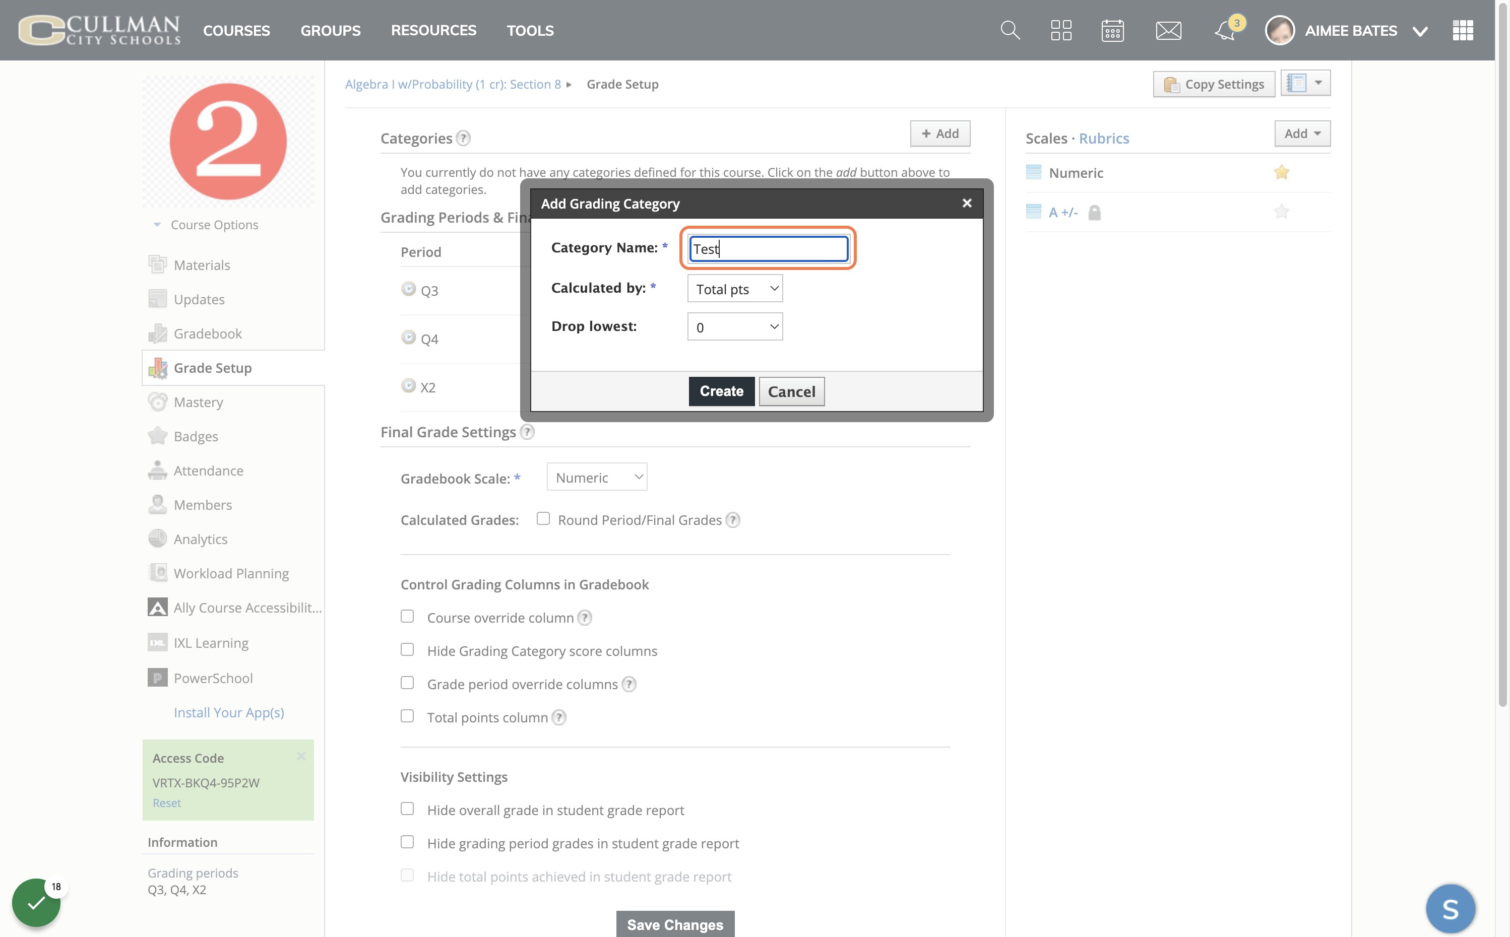Open the apps grid icon
Screen dimensions: 1510x937
(x=1462, y=30)
